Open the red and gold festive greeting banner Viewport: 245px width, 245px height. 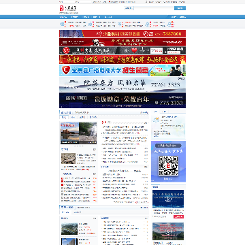(122, 59)
